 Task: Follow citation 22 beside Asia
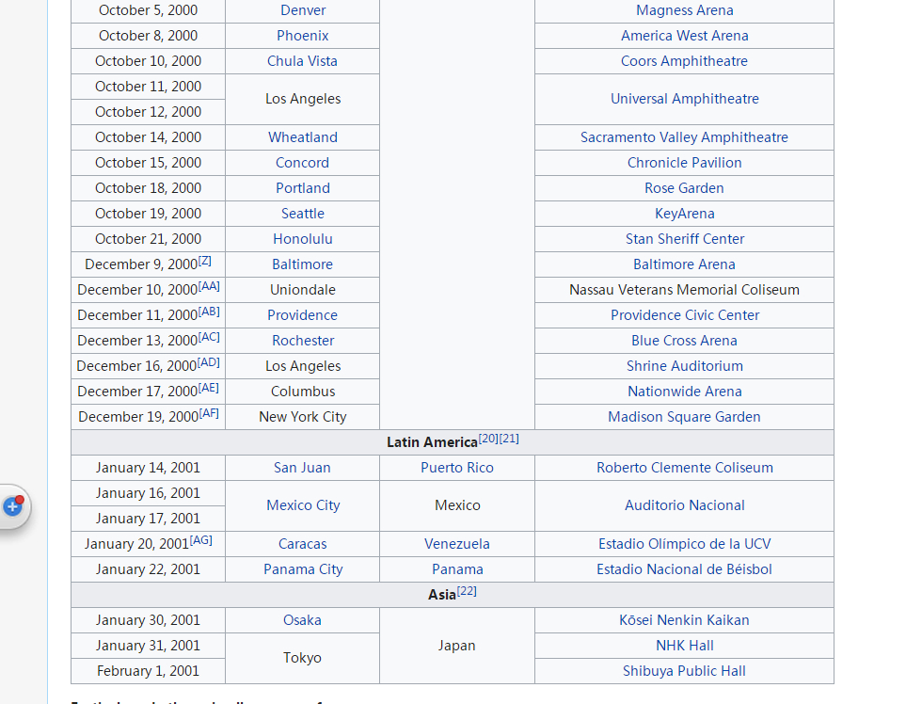467,591
